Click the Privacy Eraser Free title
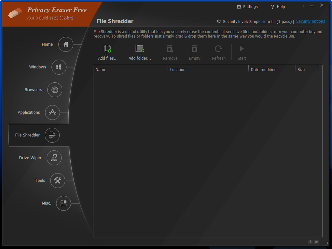This screenshot has height=249, width=332. coord(57,10)
